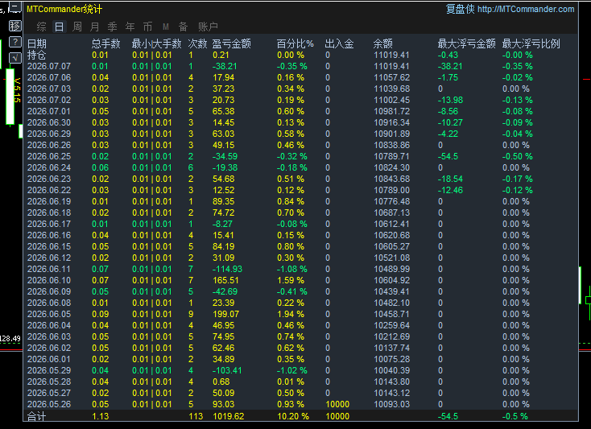Open the 币 currency tab
591x429 pixels.
(x=148, y=27)
